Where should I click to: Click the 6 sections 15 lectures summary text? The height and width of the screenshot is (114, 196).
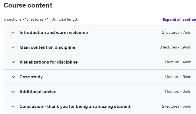coord(41,20)
